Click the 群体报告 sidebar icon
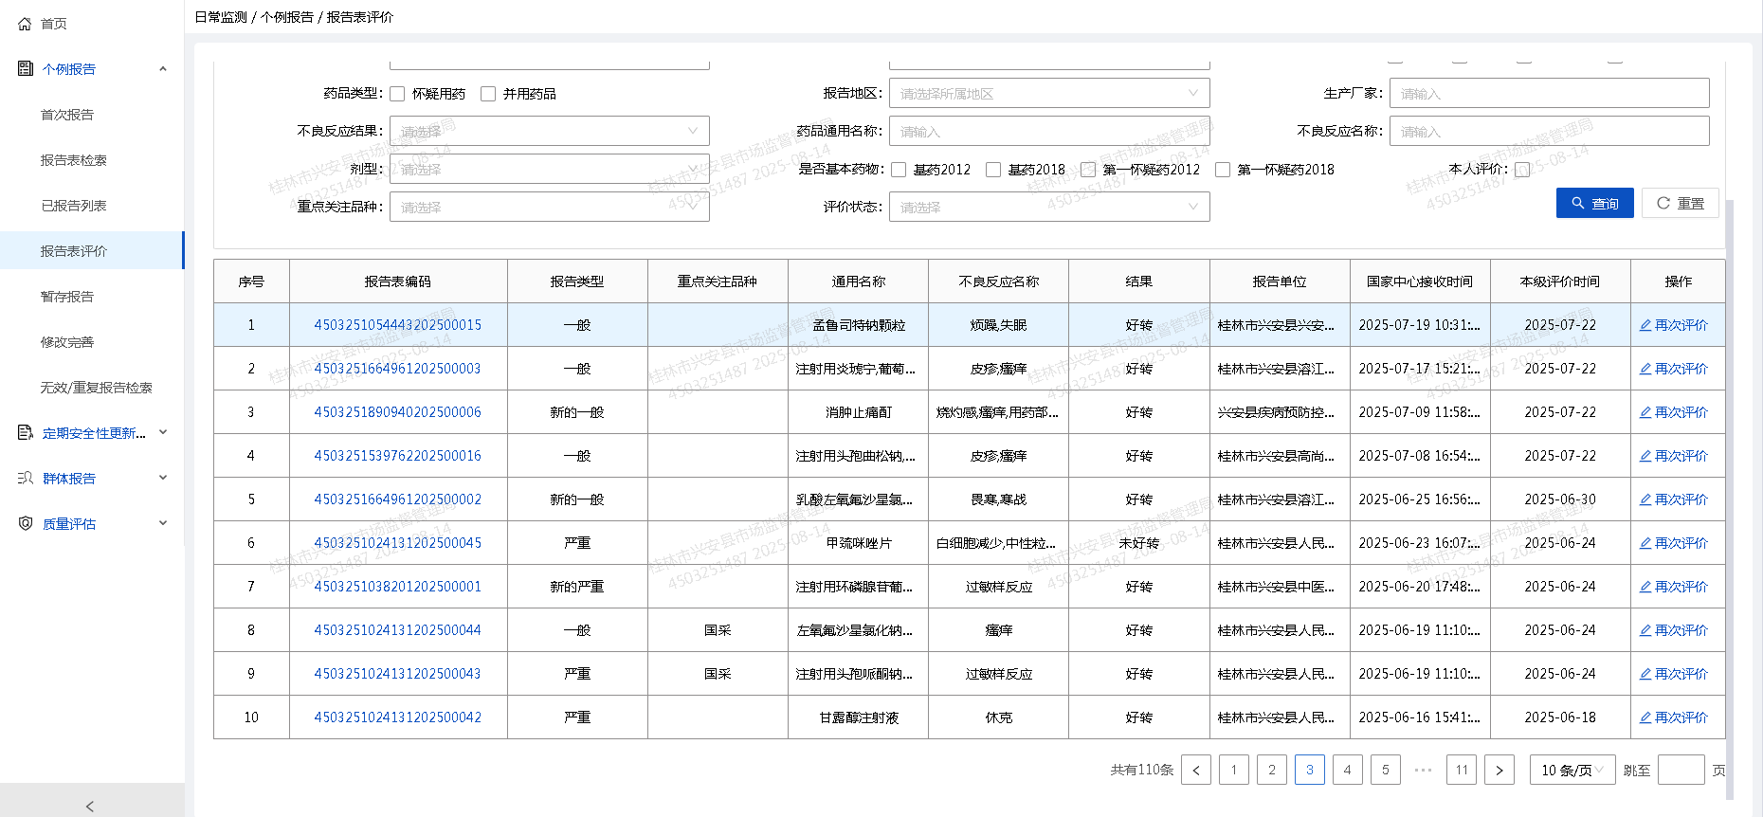The height and width of the screenshot is (817, 1763). 26,479
